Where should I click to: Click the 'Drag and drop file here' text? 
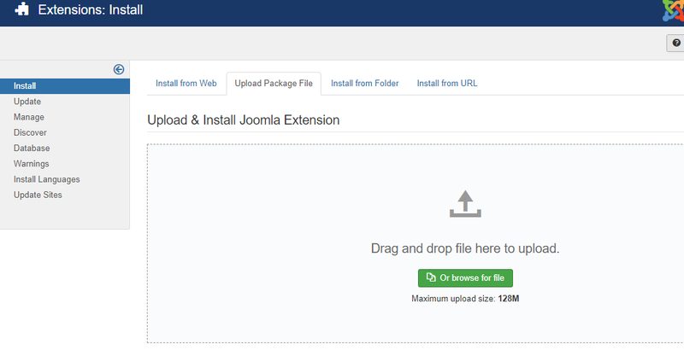coord(465,248)
